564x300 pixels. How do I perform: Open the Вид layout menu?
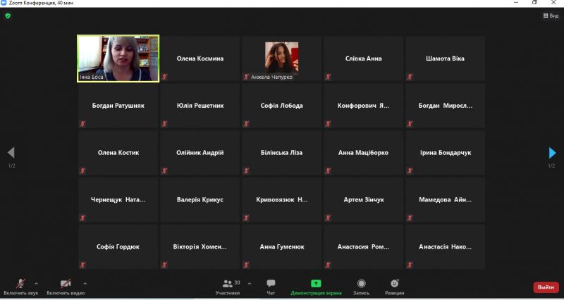click(551, 15)
